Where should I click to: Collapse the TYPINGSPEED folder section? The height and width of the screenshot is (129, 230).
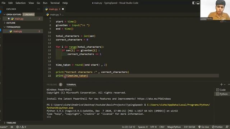[5, 27]
